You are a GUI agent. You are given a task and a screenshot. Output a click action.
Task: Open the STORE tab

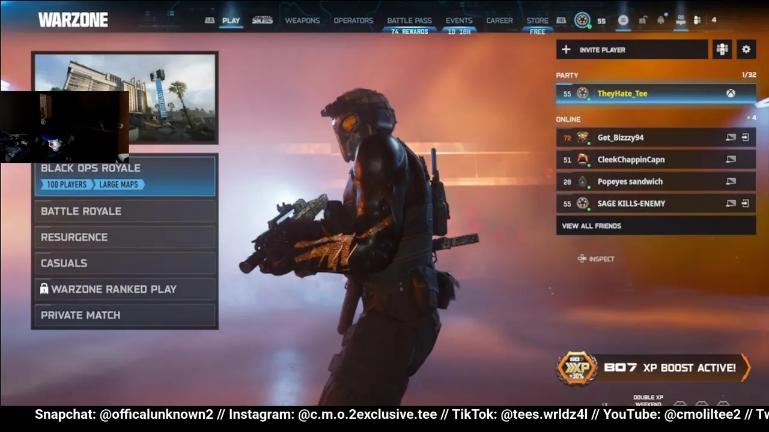(x=538, y=20)
